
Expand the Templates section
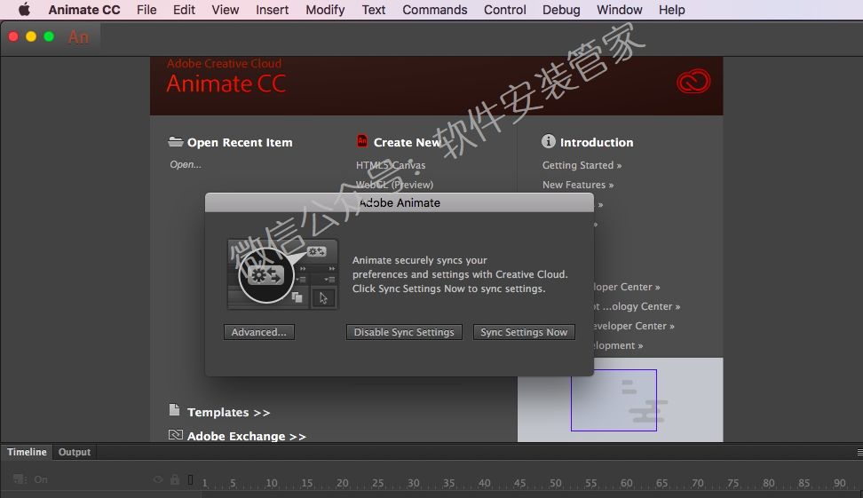(x=228, y=412)
